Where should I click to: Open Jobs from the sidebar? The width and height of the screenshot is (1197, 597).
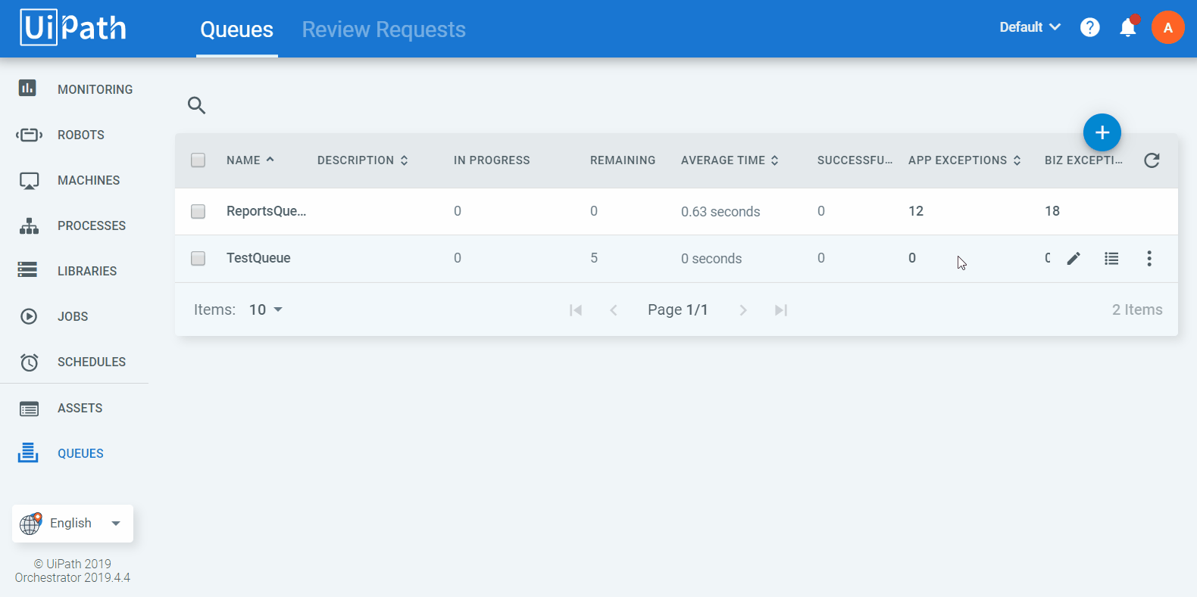(x=73, y=316)
